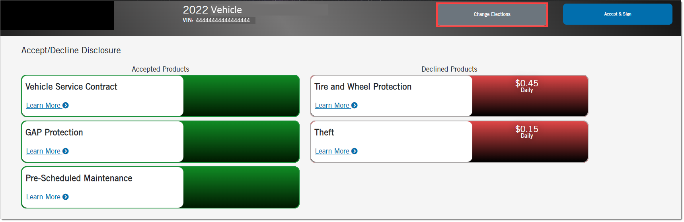
Task: Click the Change Elections button
Action: (492, 15)
